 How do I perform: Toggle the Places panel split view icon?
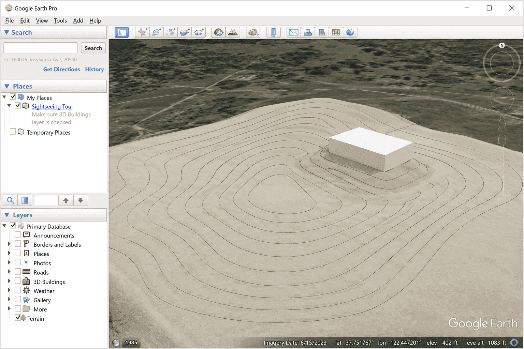coord(25,200)
